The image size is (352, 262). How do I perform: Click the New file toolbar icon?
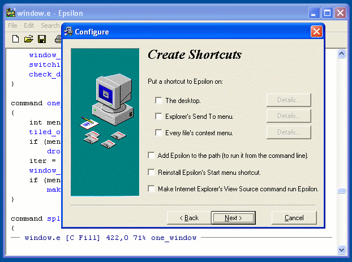click(x=15, y=39)
